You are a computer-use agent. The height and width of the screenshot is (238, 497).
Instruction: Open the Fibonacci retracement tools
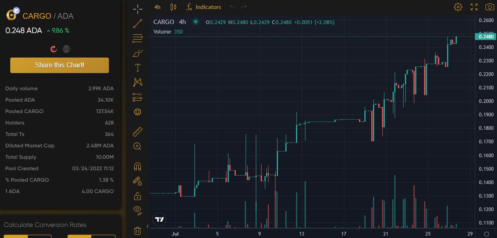pos(138,38)
